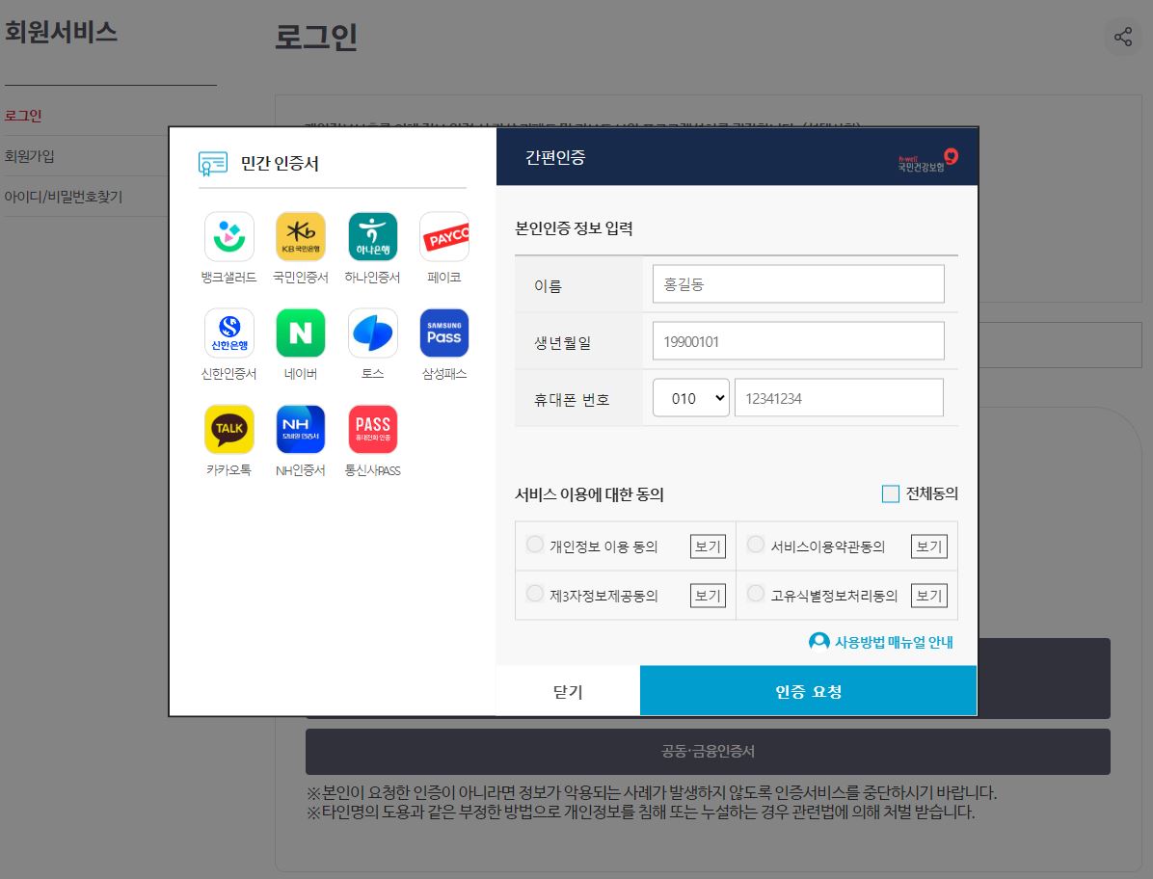
Task: Click the 생년월일 input field
Action: [x=798, y=340]
